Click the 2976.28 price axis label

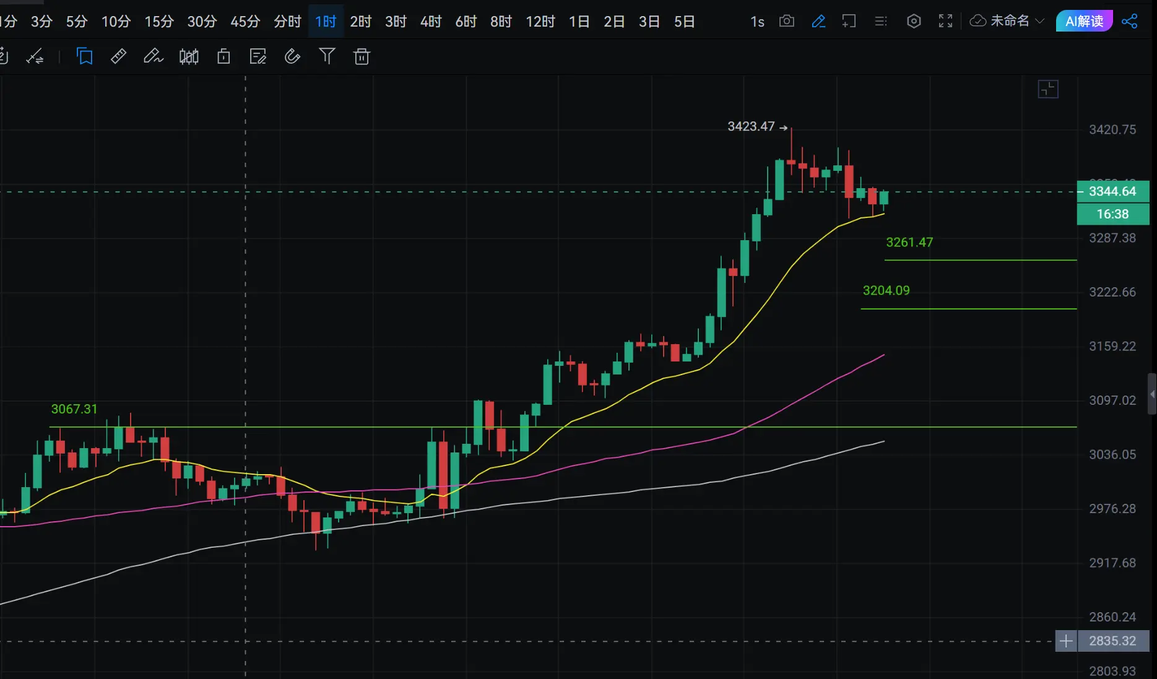coord(1112,509)
